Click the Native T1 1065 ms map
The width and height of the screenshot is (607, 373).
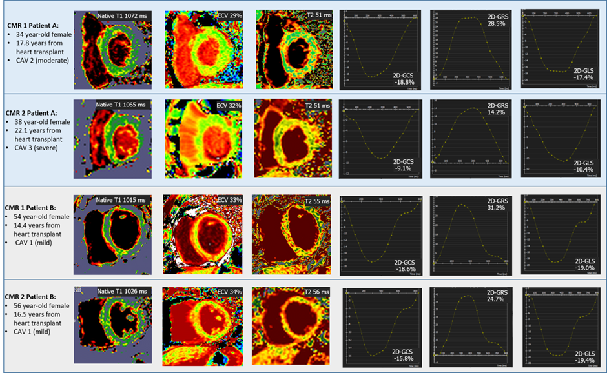[112, 138]
